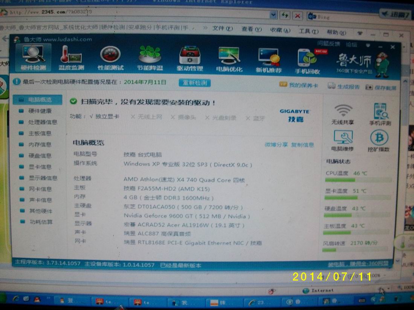
Task: Open the 收藏(A) menu in Internet Explorer
Action: pyautogui.click(x=280, y=30)
